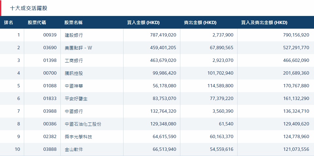Click stock name 工商銀行
This screenshot has width=314, height=156.
coord(74,61)
